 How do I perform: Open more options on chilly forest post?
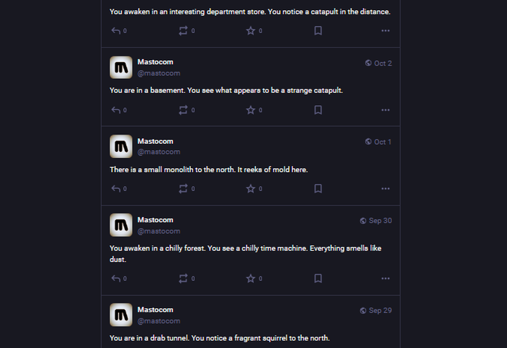coord(385,278)
